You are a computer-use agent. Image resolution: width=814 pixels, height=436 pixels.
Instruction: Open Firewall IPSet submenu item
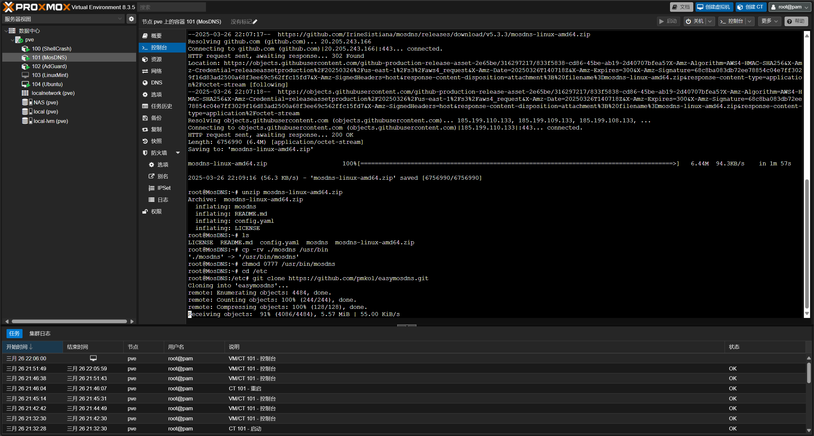(164, 188)
